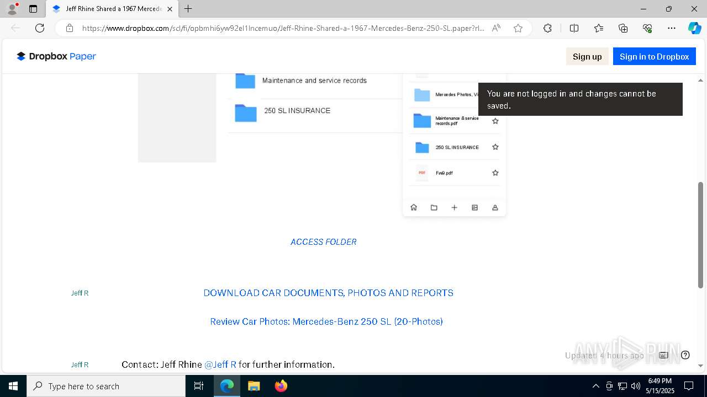This screenshot has height=397, width=707.
Task: Click photos icon in mobile preview bar
Action: [474, 207]
